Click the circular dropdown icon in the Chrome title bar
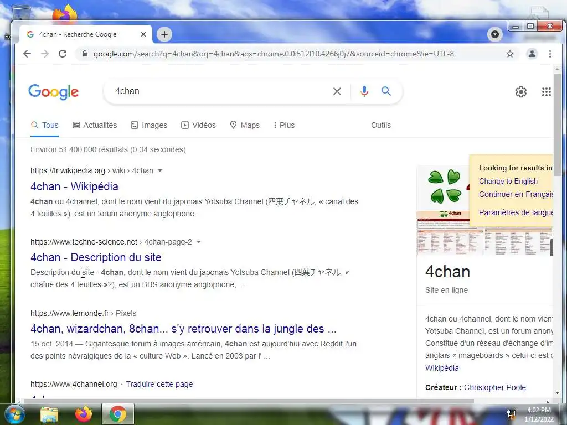This screenshot has height=425, width=567. coord(494,34)
